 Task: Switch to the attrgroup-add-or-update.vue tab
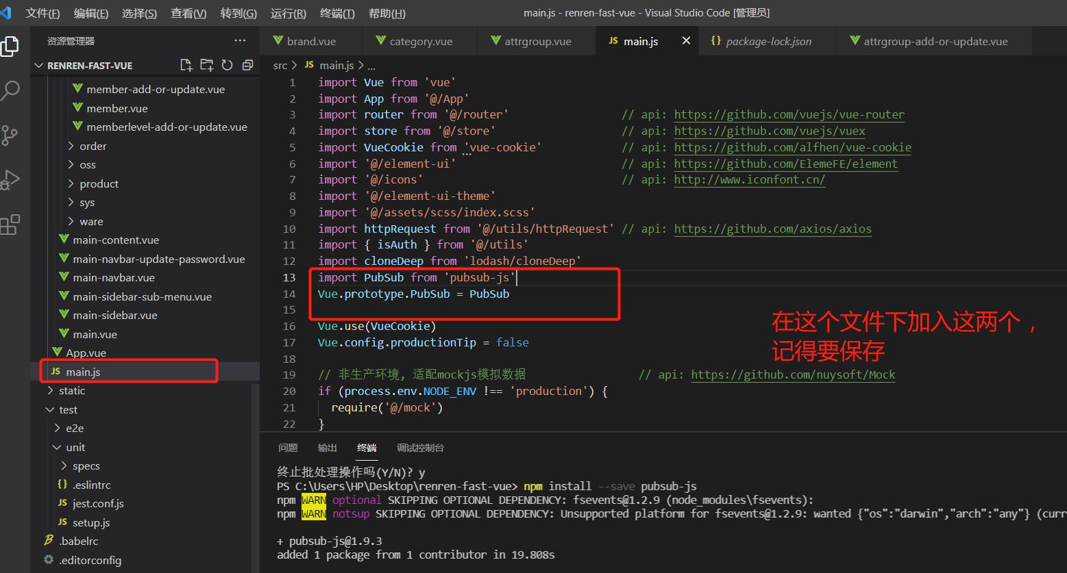935,41
